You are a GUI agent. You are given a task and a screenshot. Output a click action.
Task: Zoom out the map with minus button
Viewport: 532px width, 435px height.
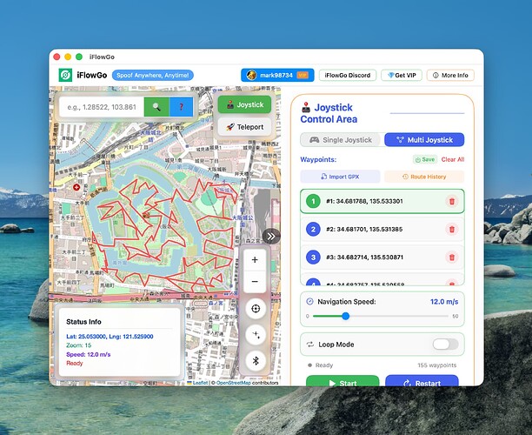tap(255, 282)
